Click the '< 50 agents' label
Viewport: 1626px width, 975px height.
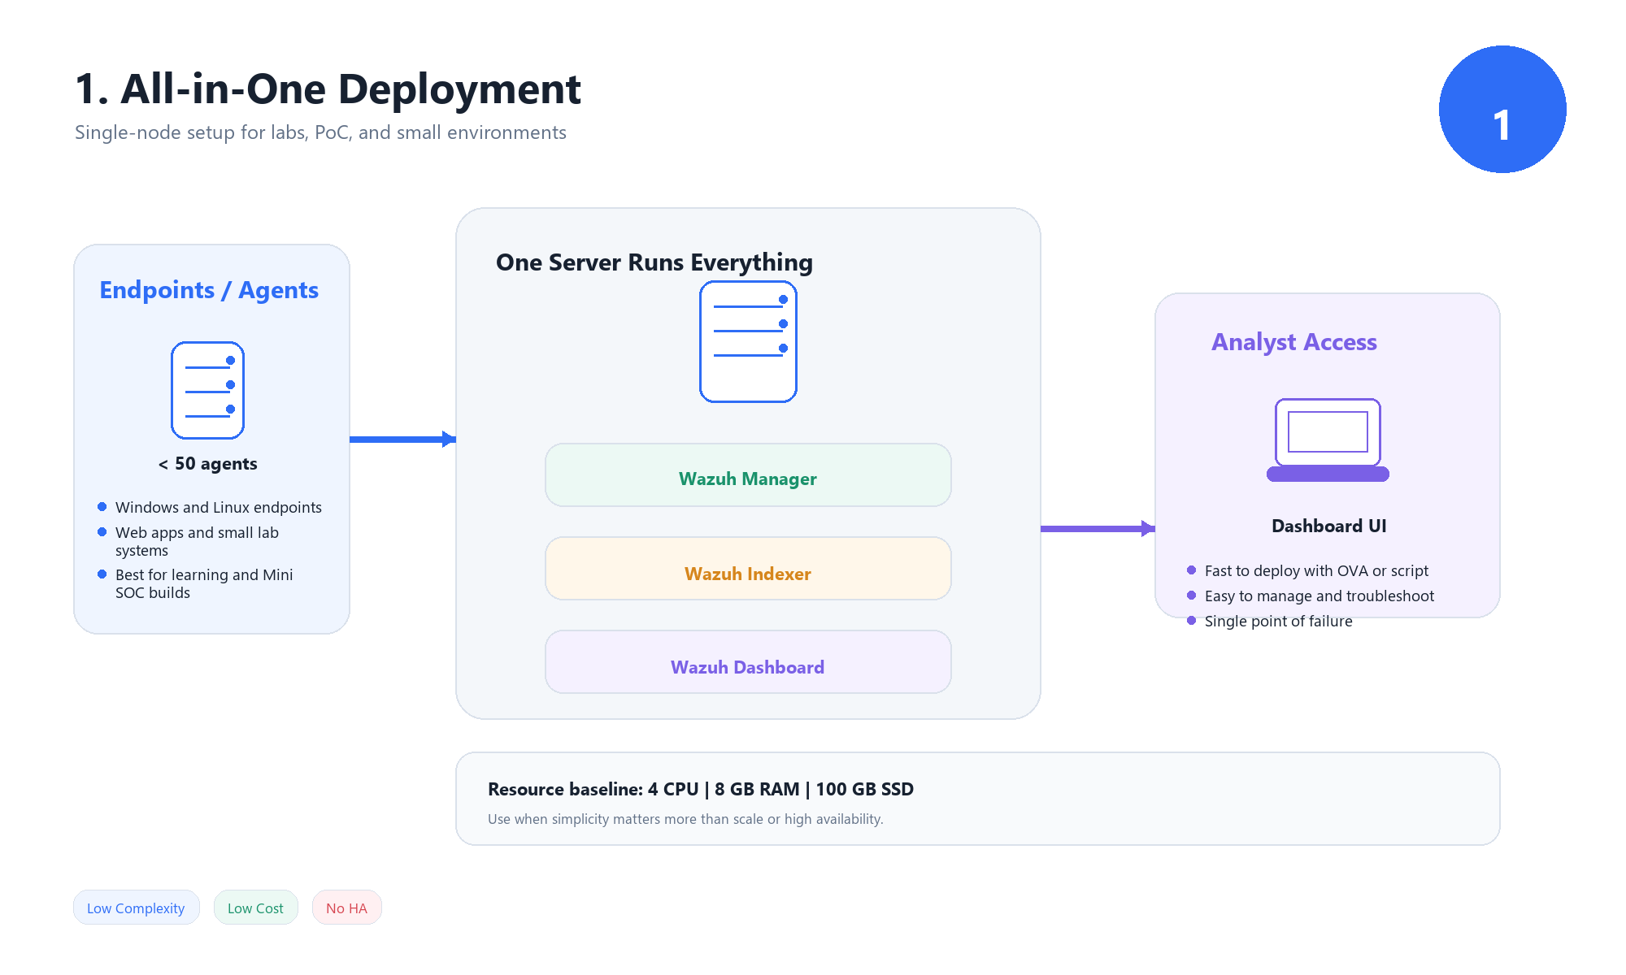207,464
